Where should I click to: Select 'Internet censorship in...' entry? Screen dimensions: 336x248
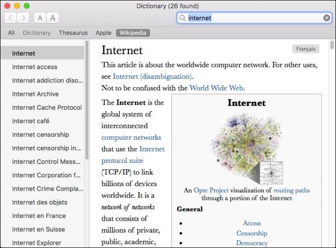click(42, 148)
